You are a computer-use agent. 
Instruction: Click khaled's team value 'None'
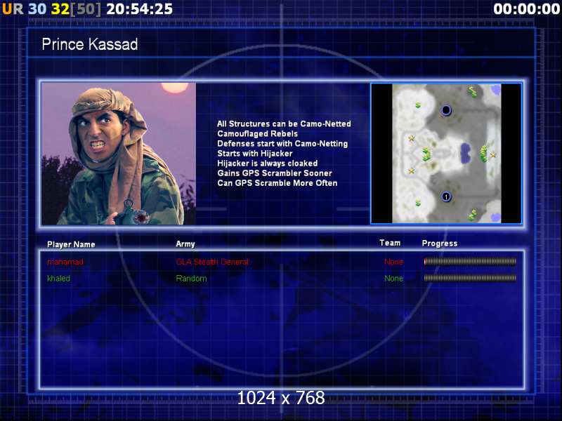[393, 279]
